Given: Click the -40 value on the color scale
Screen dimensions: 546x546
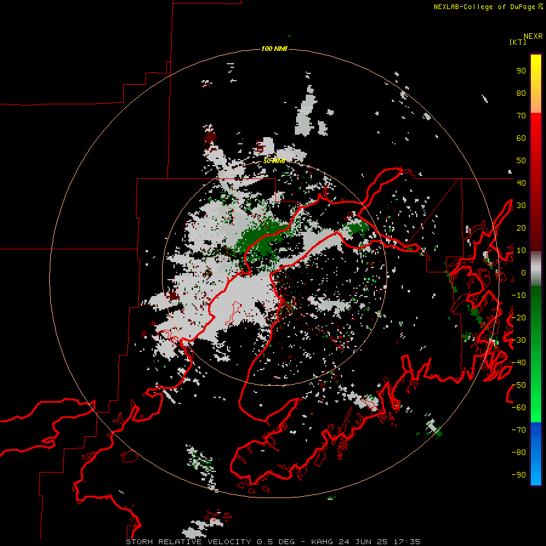Looking at the screenshot, I should pyautogui.click(x=519, y=363).
